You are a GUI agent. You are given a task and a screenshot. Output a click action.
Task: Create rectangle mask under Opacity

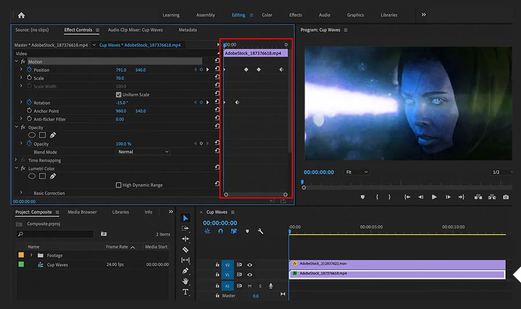point(42,135)
